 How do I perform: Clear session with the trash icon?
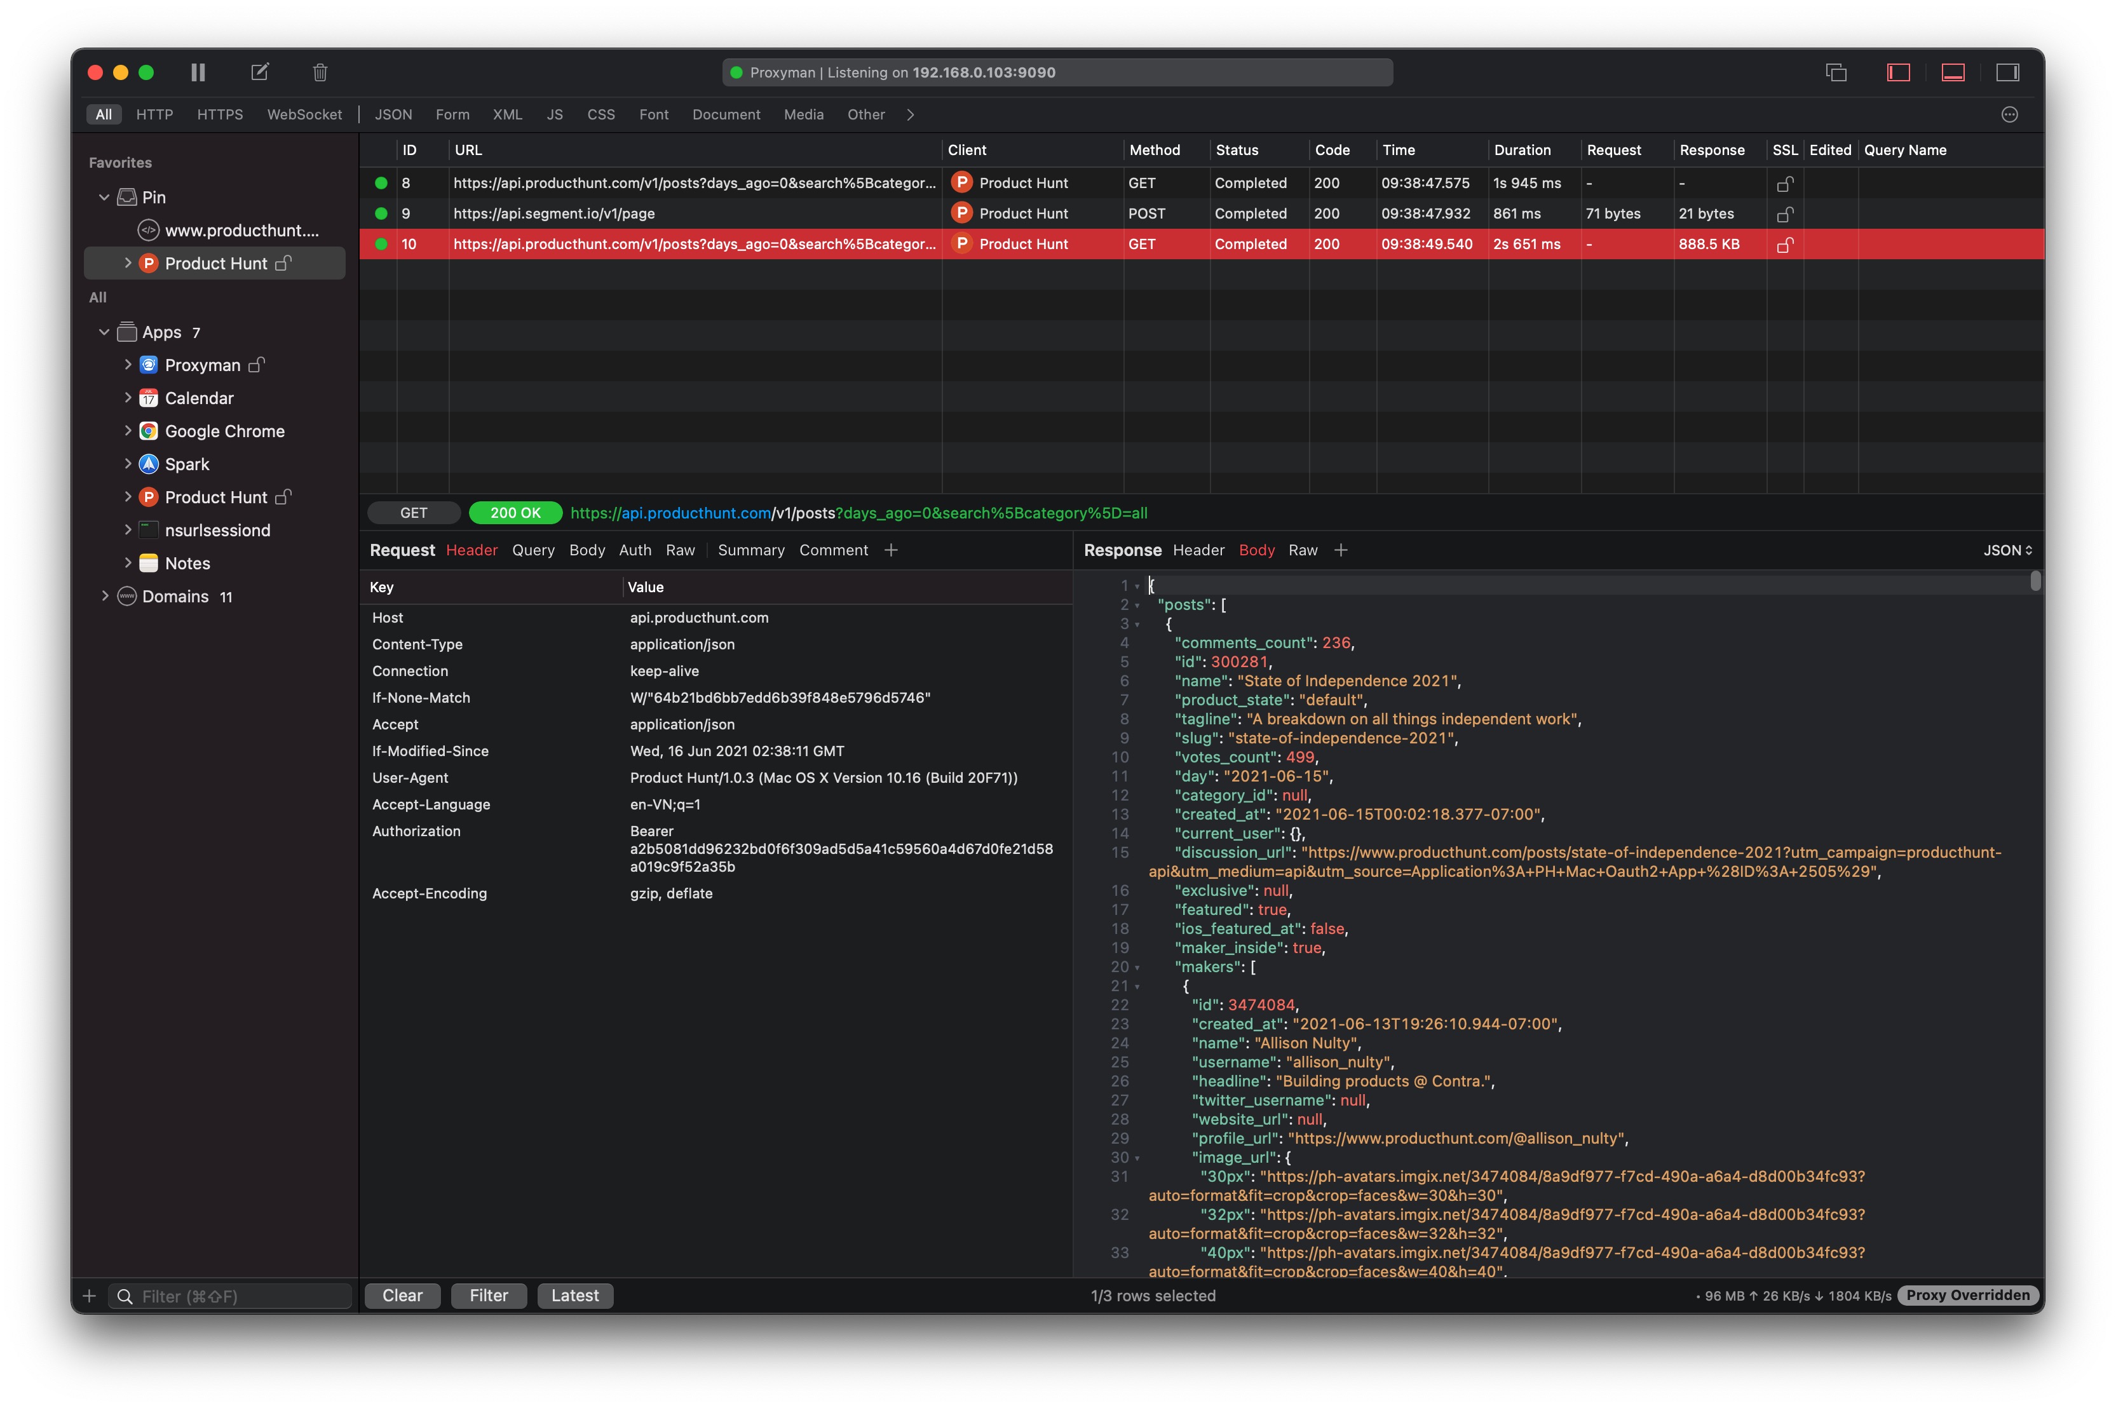(320, 72)
